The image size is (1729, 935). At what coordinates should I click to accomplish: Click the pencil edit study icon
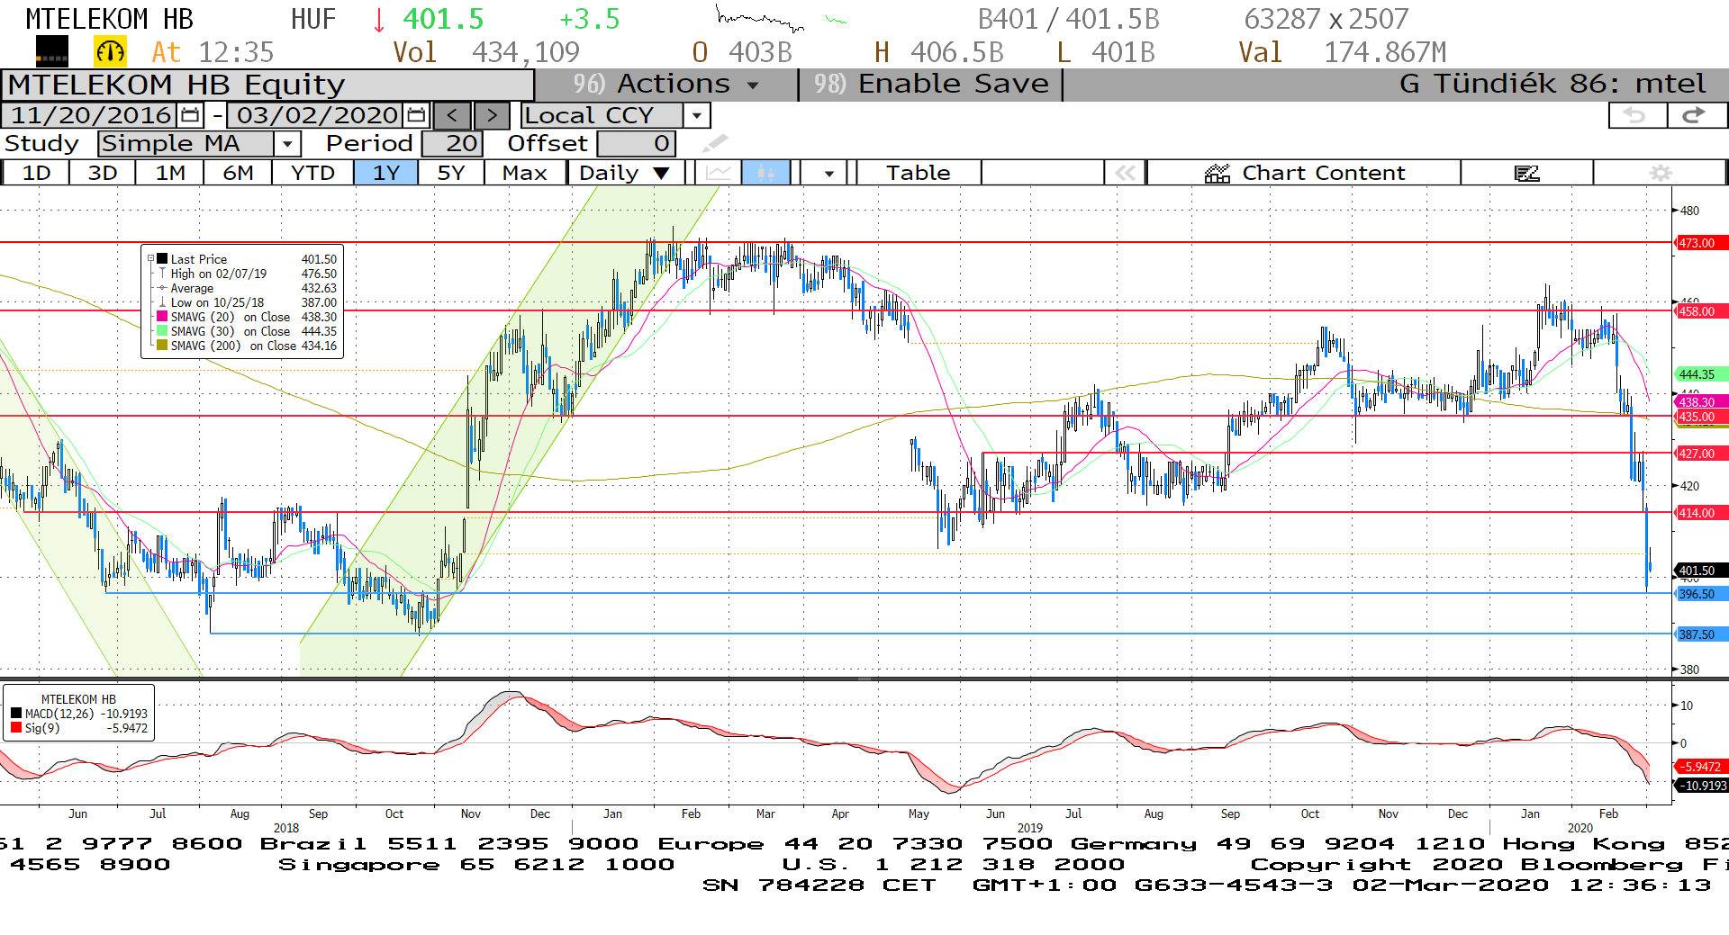[714, 144]
